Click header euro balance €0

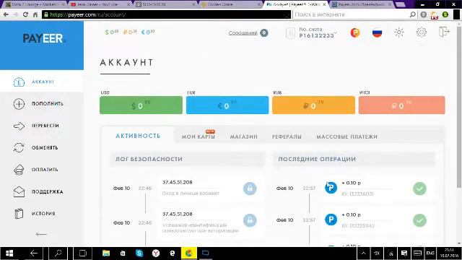[x=147, y=32]
